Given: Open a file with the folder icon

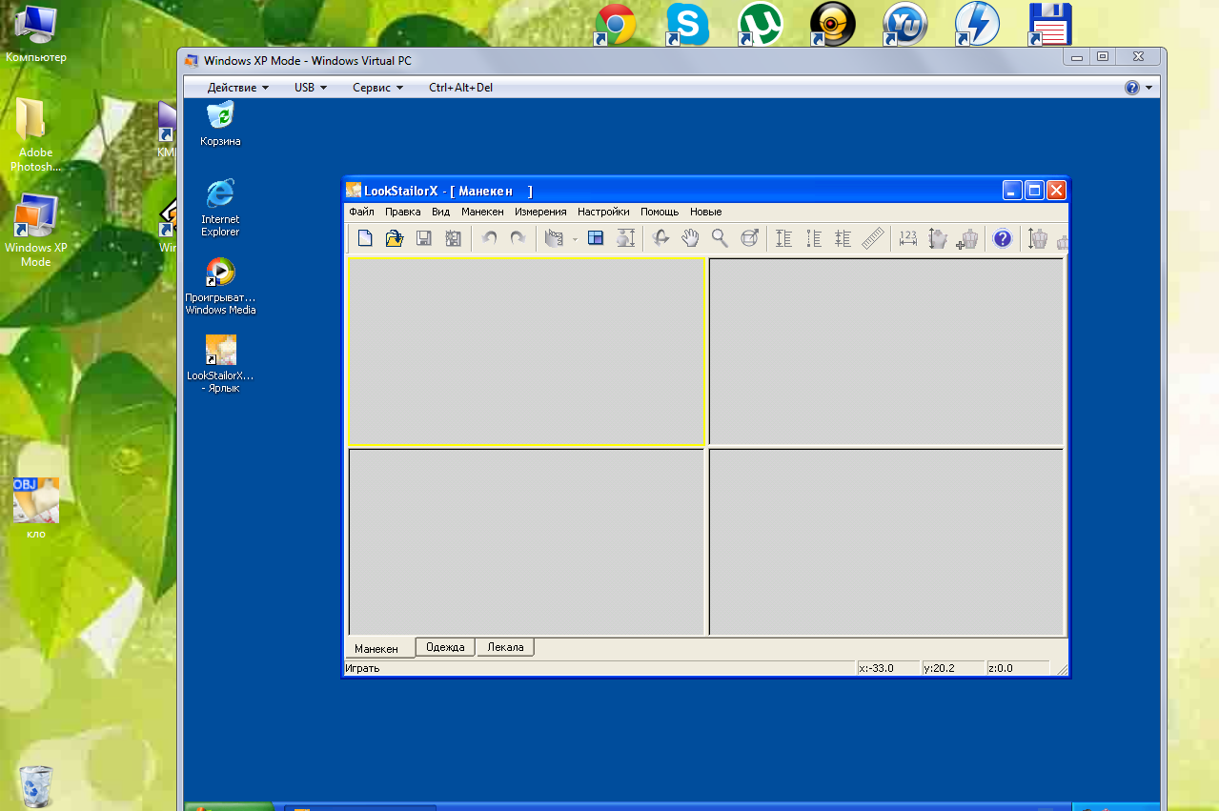Looking at the screenshot, I should point(394,238).
